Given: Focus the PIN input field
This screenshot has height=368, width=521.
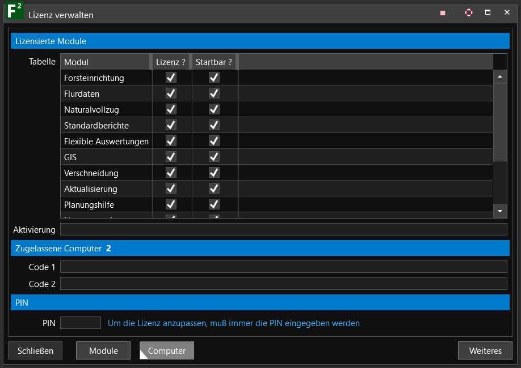Looking at the screenshot, I should (81, 323).
